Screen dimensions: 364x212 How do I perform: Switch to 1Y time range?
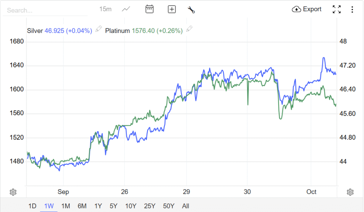(x=98, y=206)
